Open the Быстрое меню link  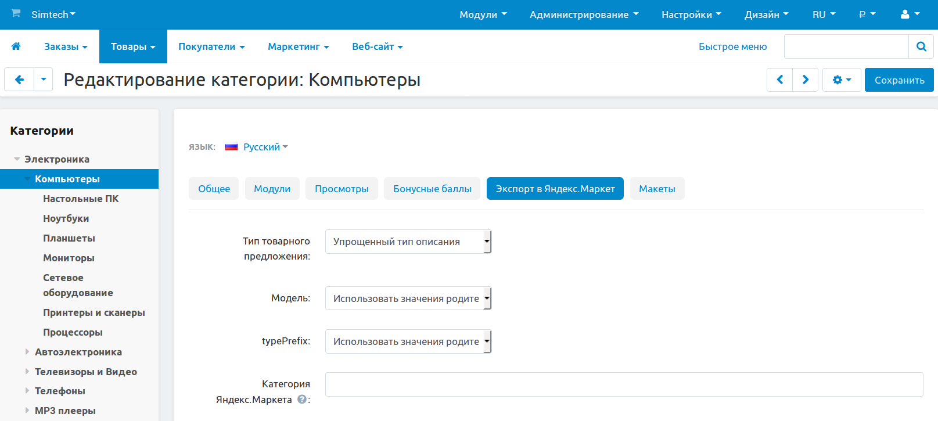(x=732, y=46)
